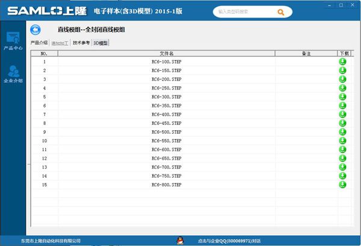361x246 pixels.
Task: Download the RC6-800.STEP file
Action: (x=342, y=185)
